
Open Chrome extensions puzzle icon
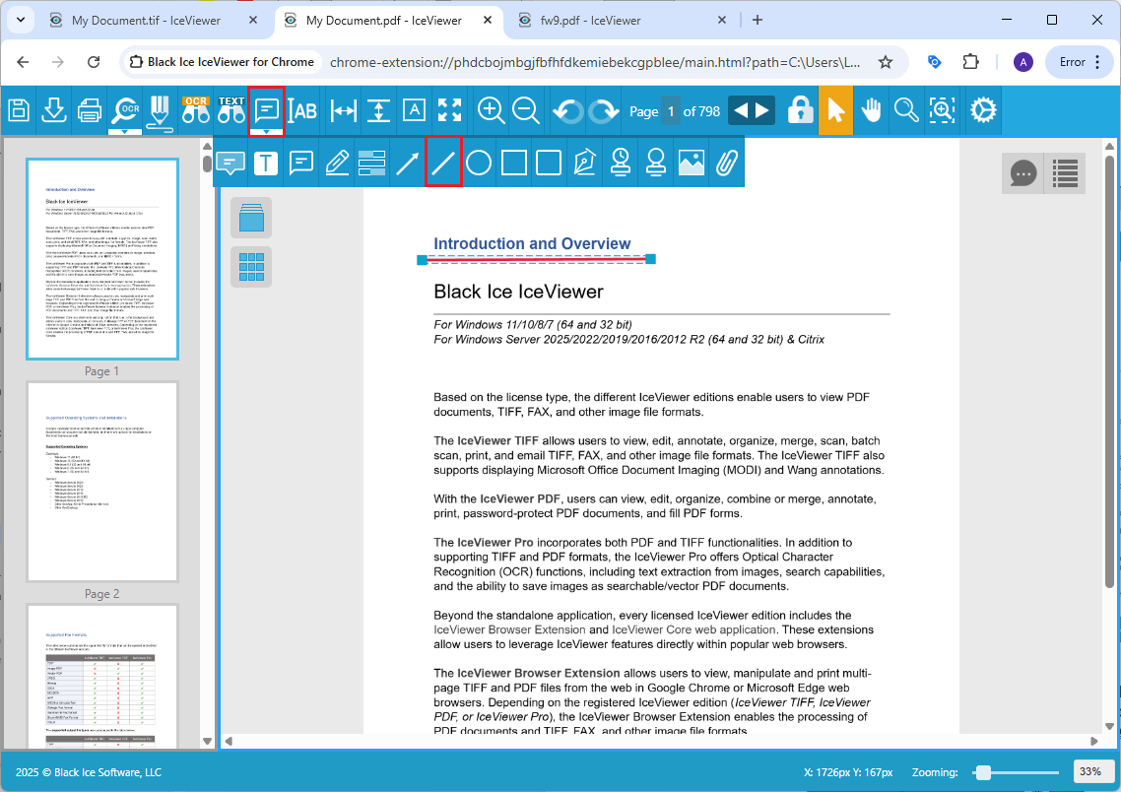coord(970,62)
